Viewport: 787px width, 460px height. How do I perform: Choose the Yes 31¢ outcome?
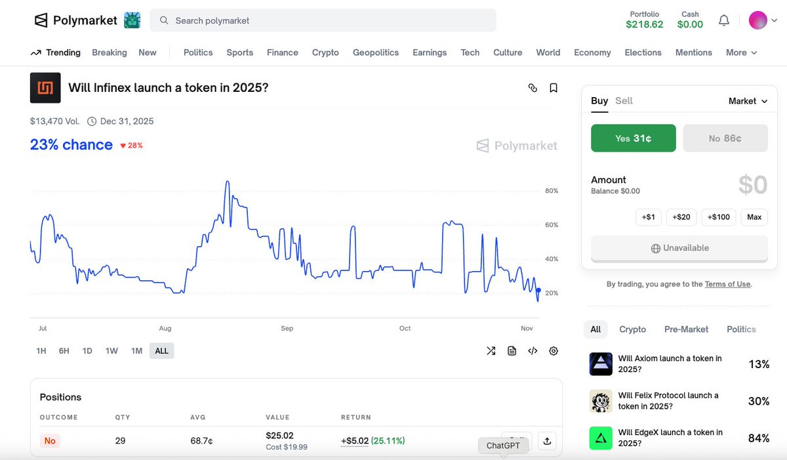[634, 138]
